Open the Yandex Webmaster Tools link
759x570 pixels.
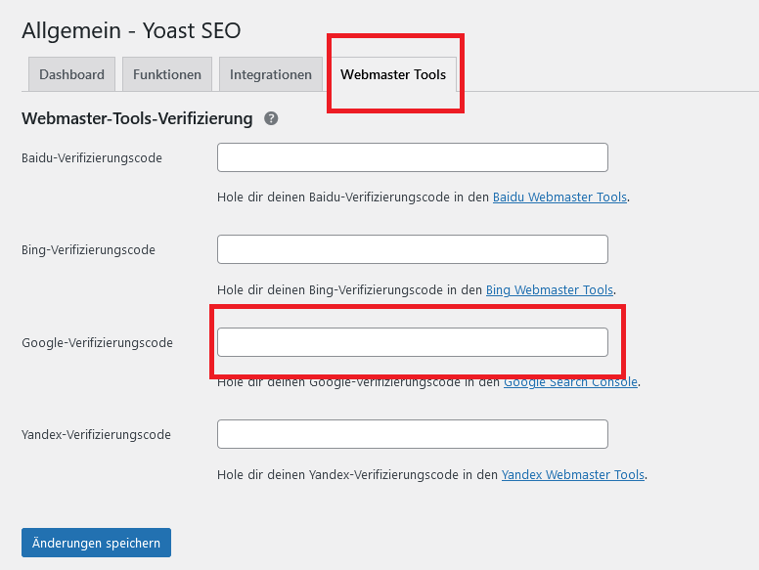click(572, 475)
